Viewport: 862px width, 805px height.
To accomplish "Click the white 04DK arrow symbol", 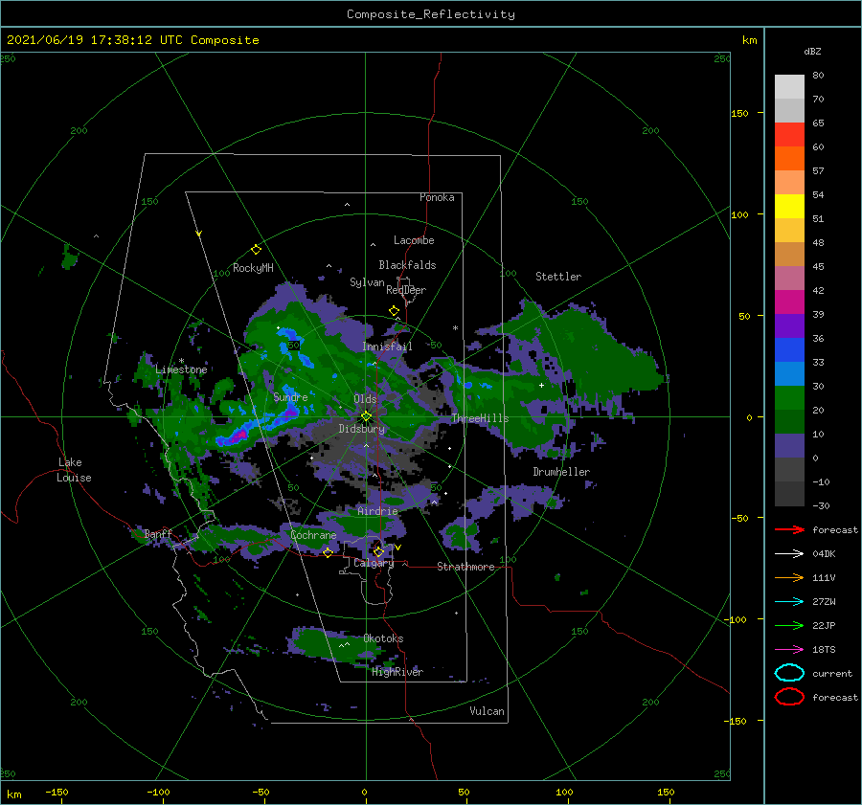I will pos(789,554).
